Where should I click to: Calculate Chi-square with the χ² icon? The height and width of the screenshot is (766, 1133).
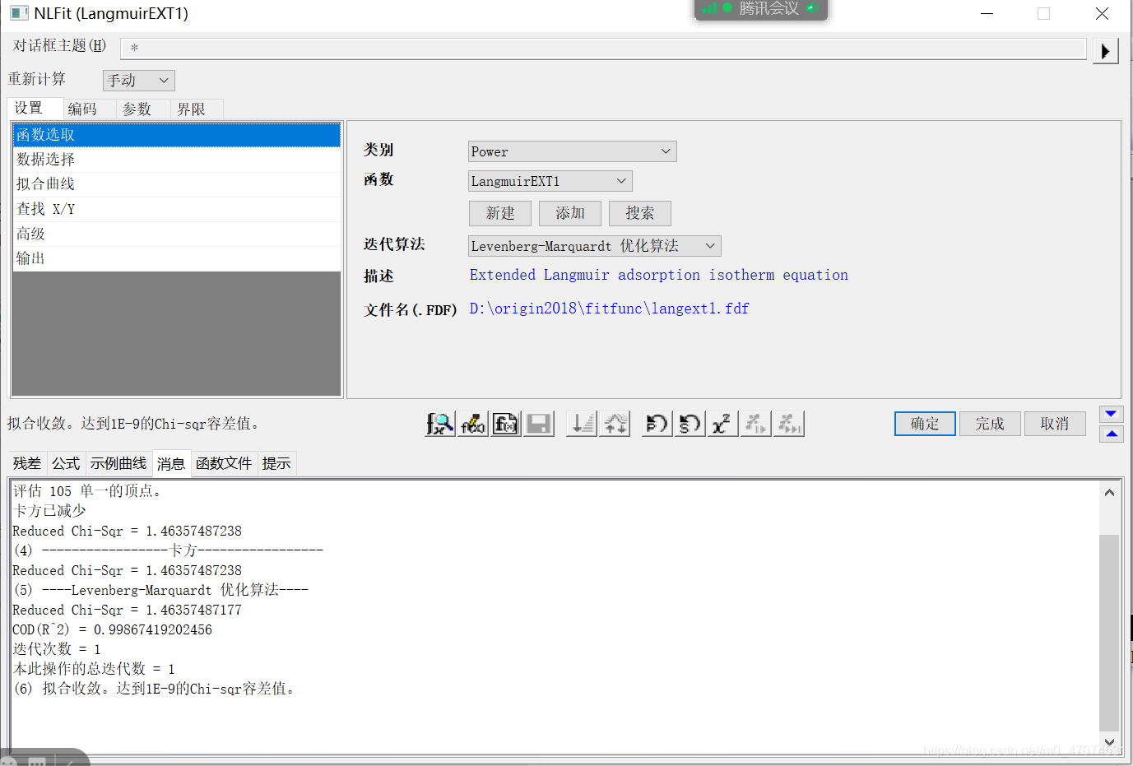[722, 424]
